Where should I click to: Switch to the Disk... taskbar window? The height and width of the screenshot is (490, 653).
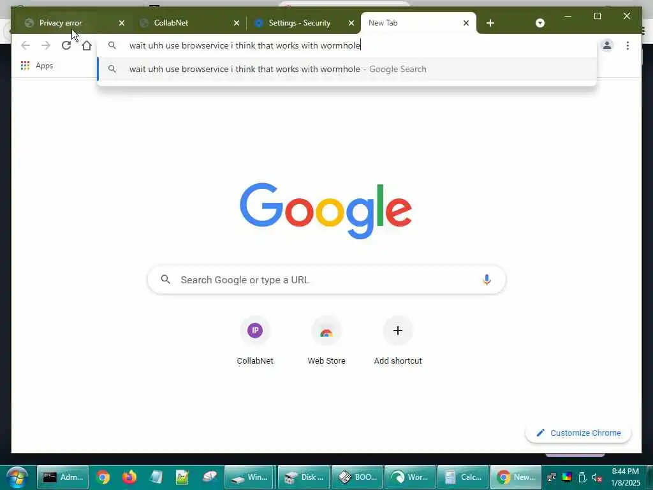[304, 477]
